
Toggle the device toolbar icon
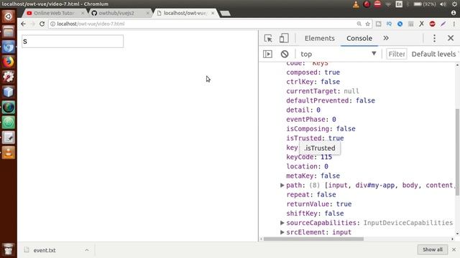284,38
